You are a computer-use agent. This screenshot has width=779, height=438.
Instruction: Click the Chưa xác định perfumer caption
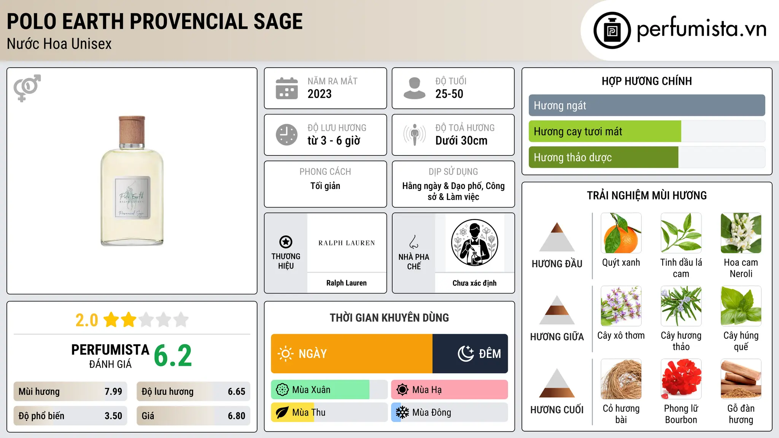[474, 283]
